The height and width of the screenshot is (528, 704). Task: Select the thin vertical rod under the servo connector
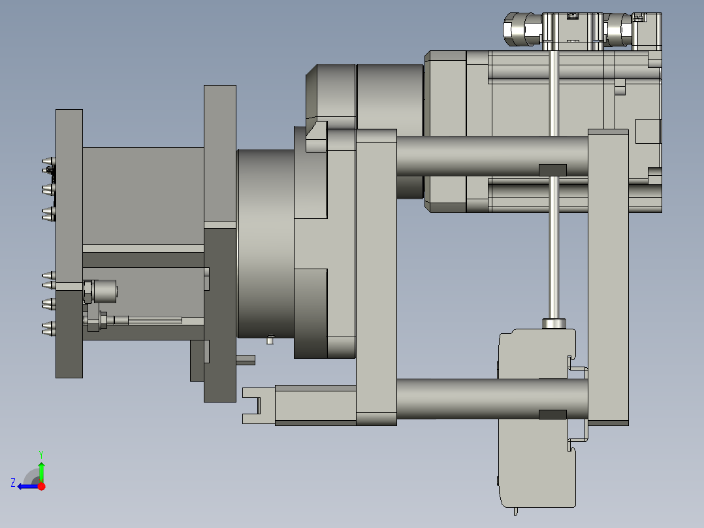pyautogui.click(x=554, y=184)
